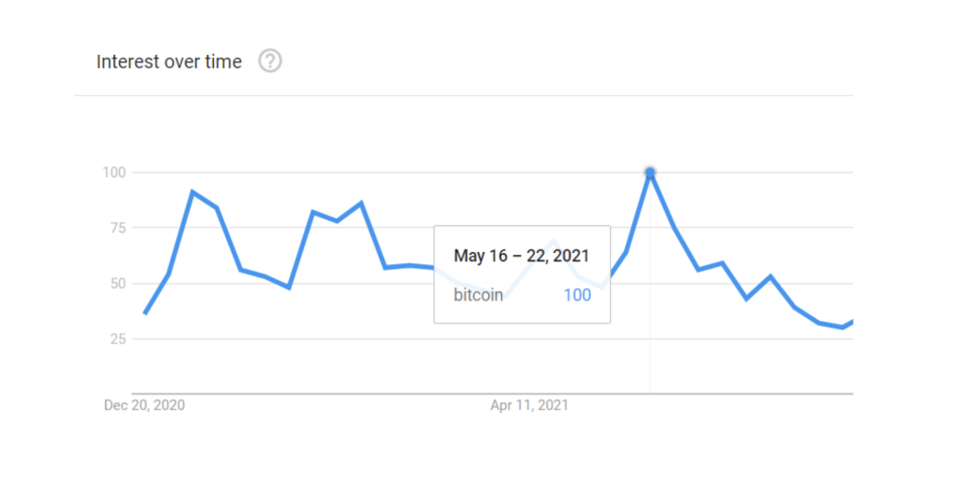
Task: Click the y-axis label 25
Action: coord(117,339)
